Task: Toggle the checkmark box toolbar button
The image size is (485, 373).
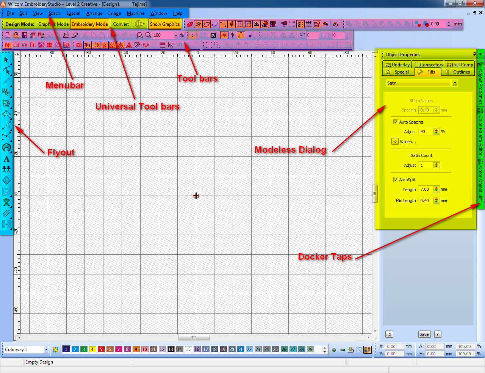Action: click(214, 35)
